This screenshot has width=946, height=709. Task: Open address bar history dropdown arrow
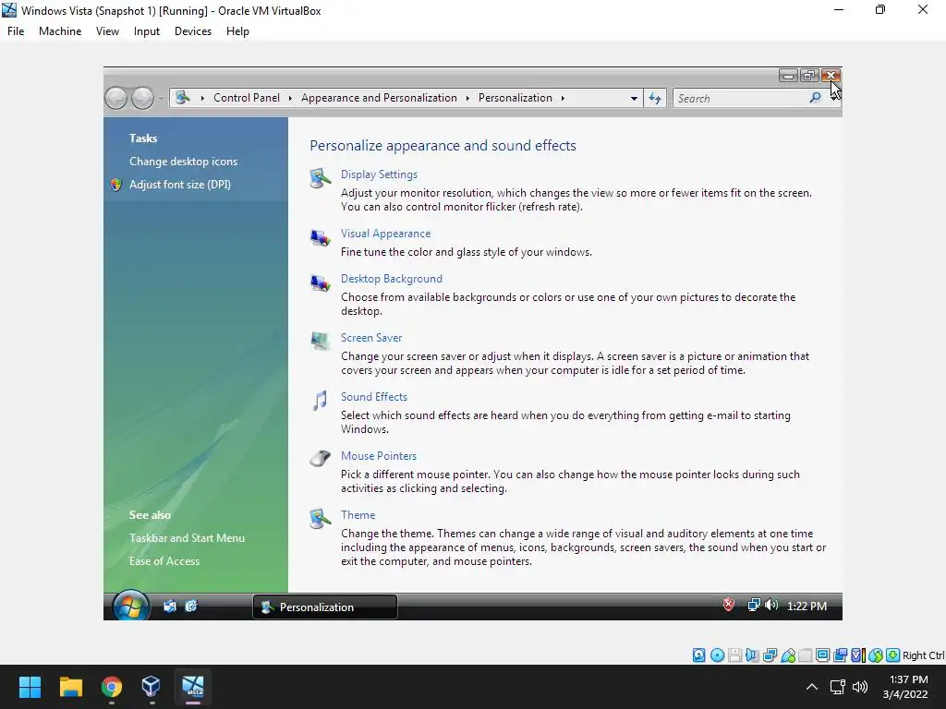634,98
